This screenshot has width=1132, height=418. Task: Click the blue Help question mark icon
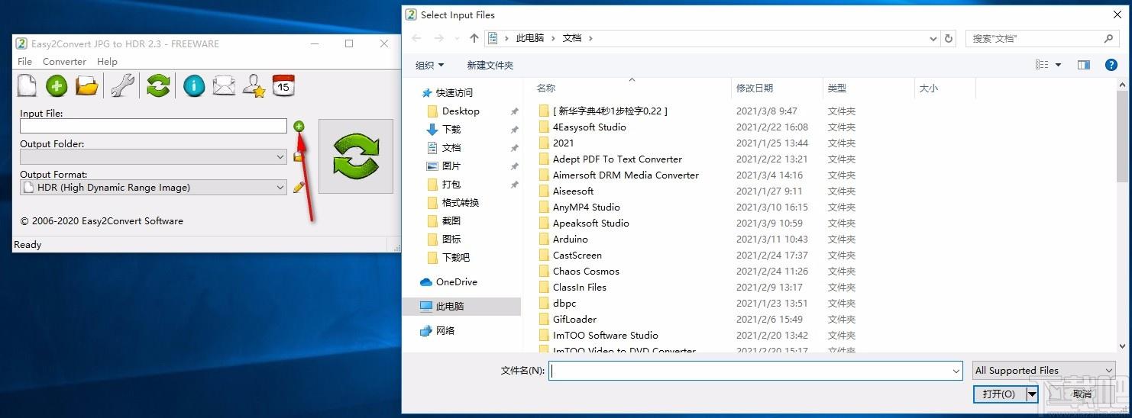click(x=1111, y=66)
